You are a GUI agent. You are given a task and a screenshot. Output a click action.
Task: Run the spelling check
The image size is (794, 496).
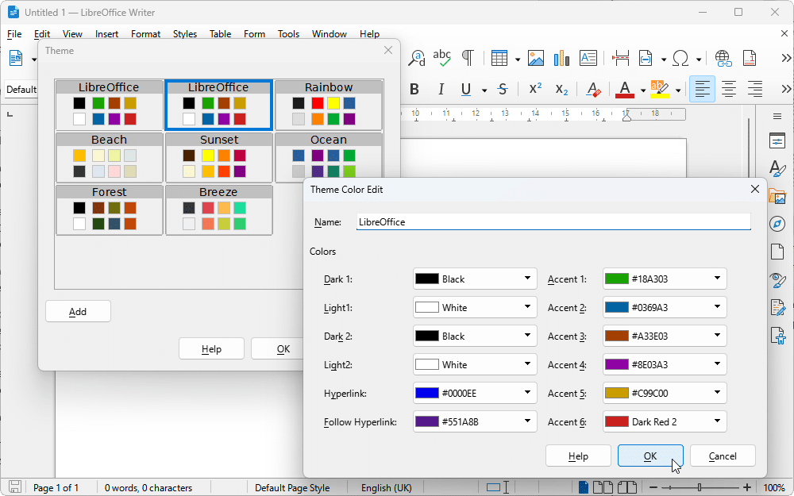[x=441, y=58]
